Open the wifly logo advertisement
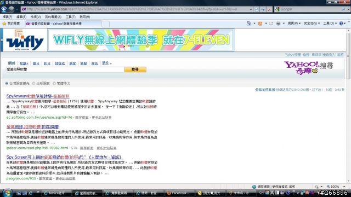Image resolution: width=351 pixels, height=197 pixels. tap(25, 40)
